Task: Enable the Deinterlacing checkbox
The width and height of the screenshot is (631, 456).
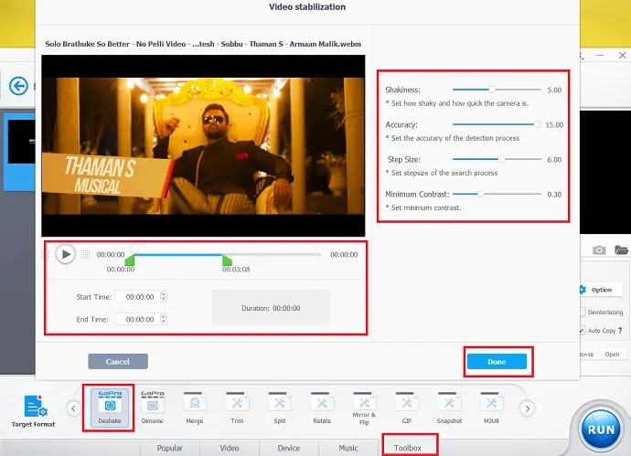Action: (x=583, y=312)
